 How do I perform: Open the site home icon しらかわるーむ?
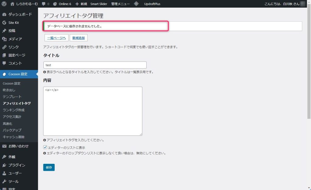point(12,4)
